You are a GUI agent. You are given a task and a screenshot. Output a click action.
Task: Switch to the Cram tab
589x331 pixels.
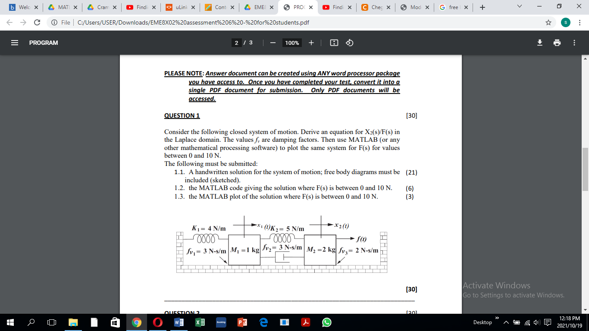pos(102,7)
